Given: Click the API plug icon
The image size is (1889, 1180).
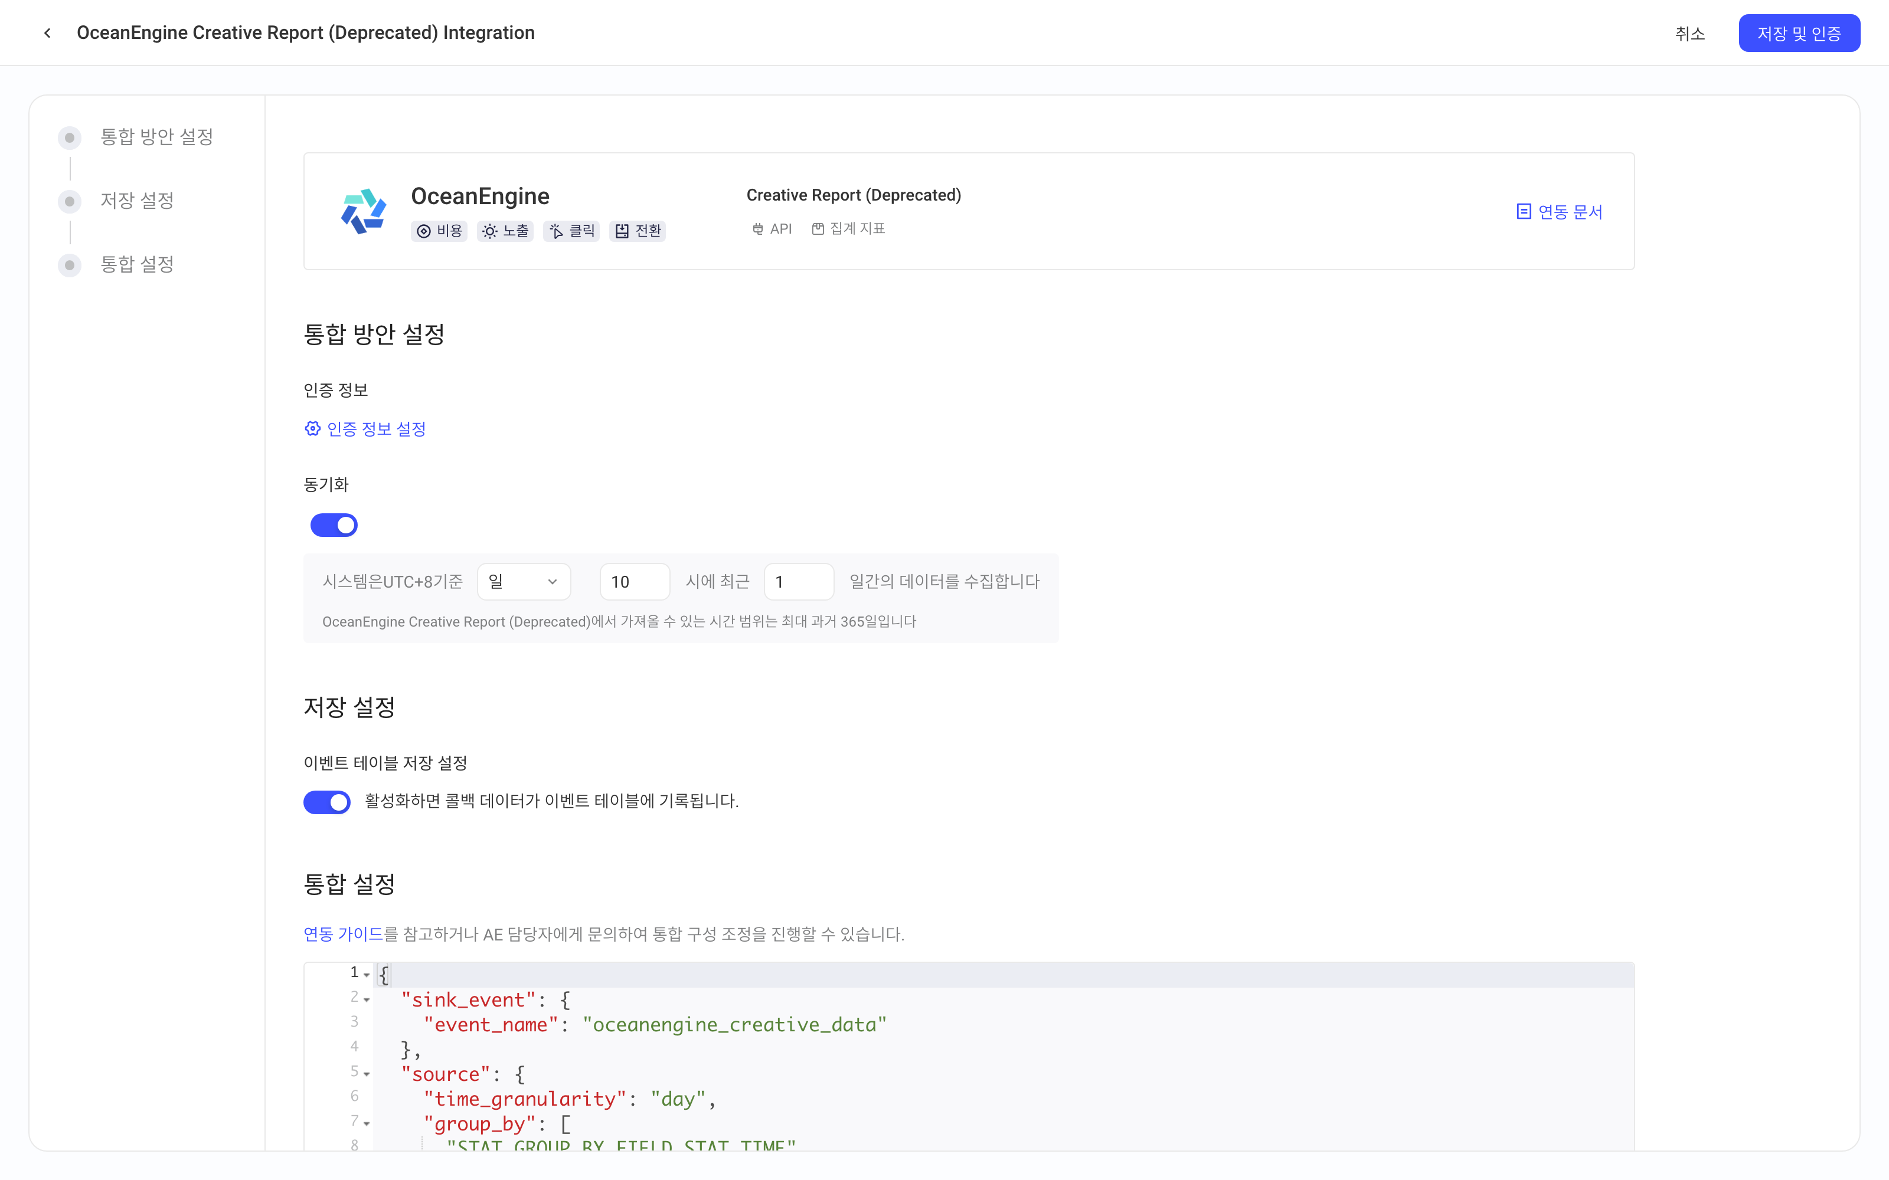Looking at the screenshot, I should click(x=757, y=229).
